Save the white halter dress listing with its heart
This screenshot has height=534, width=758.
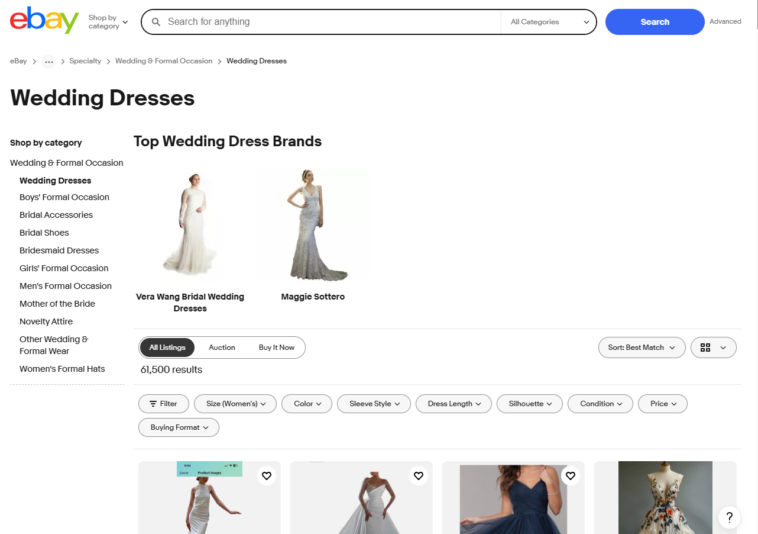point(267,476)
